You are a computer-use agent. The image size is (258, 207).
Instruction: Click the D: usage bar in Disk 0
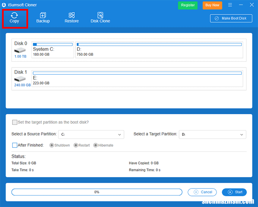pyautogui.click(x=159, y=44)
